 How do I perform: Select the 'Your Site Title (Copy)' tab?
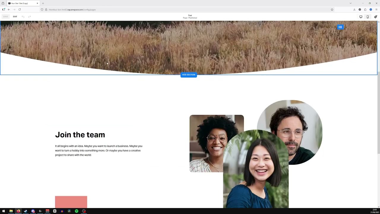click(23, 3)
